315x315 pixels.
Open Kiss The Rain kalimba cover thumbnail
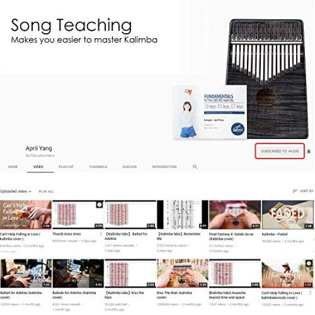point(183,273)
